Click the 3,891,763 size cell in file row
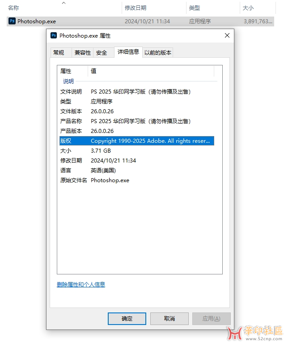The image size is (284, 342). click(x=258, y=21)
